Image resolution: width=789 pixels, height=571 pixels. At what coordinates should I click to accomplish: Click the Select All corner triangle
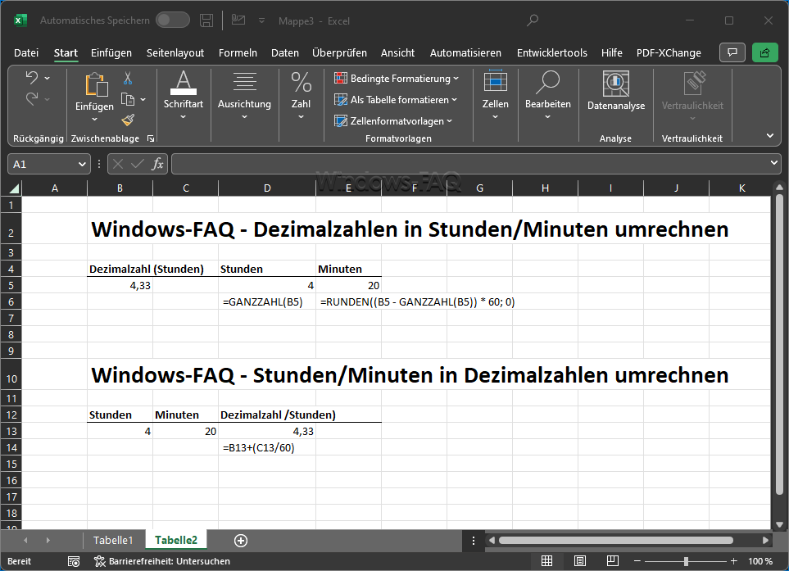point(14,188)
